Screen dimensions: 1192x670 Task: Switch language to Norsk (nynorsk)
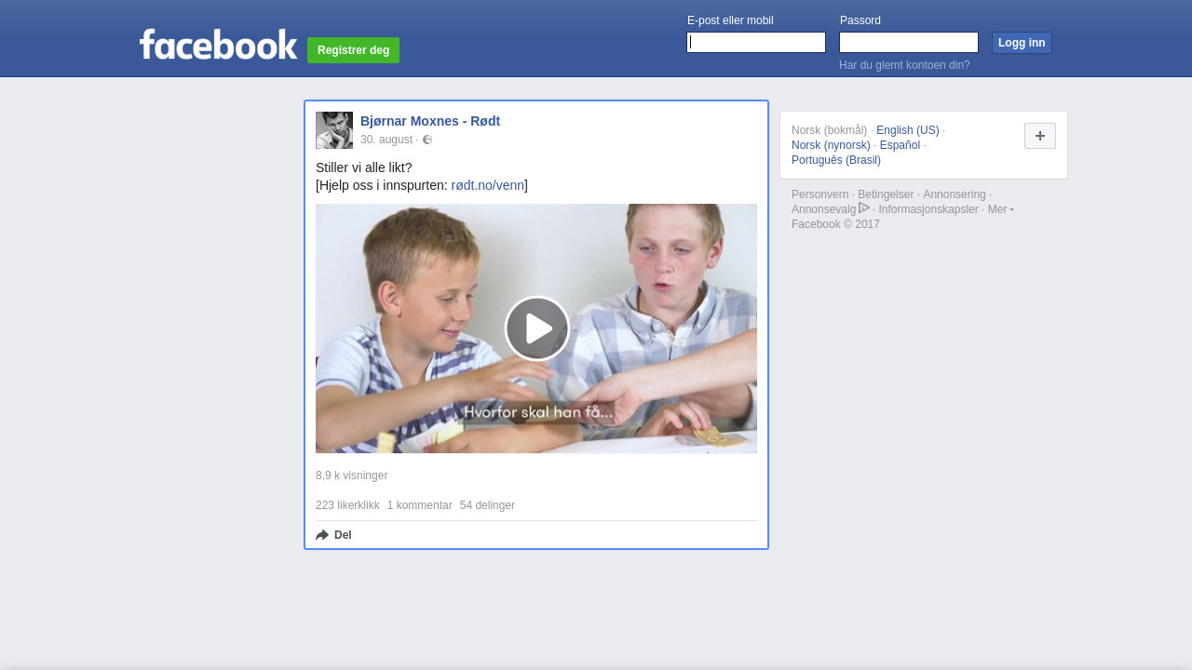tap(831, 145)
